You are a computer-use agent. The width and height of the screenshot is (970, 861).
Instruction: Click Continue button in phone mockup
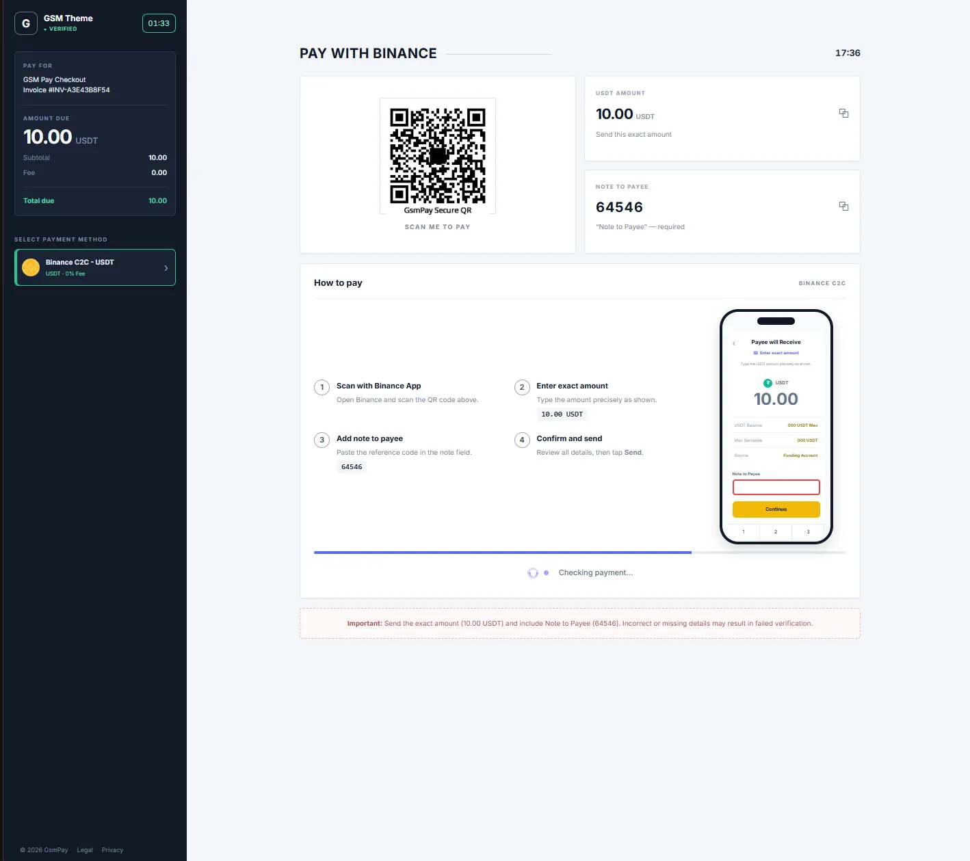coord(776,509)
